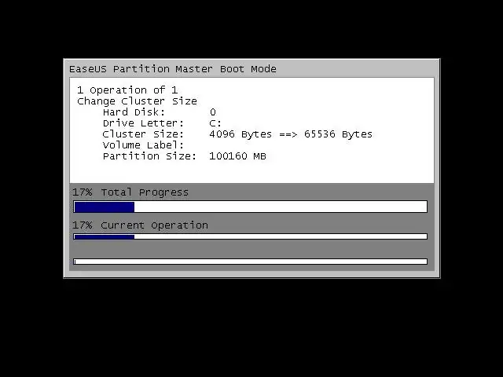503x377 pixels.
Task: Click the empty bottom progress bar
Action: [250, 262]
